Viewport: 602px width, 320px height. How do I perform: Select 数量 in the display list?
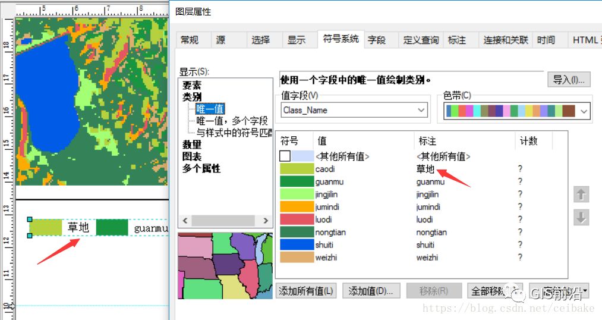(191, 145)
